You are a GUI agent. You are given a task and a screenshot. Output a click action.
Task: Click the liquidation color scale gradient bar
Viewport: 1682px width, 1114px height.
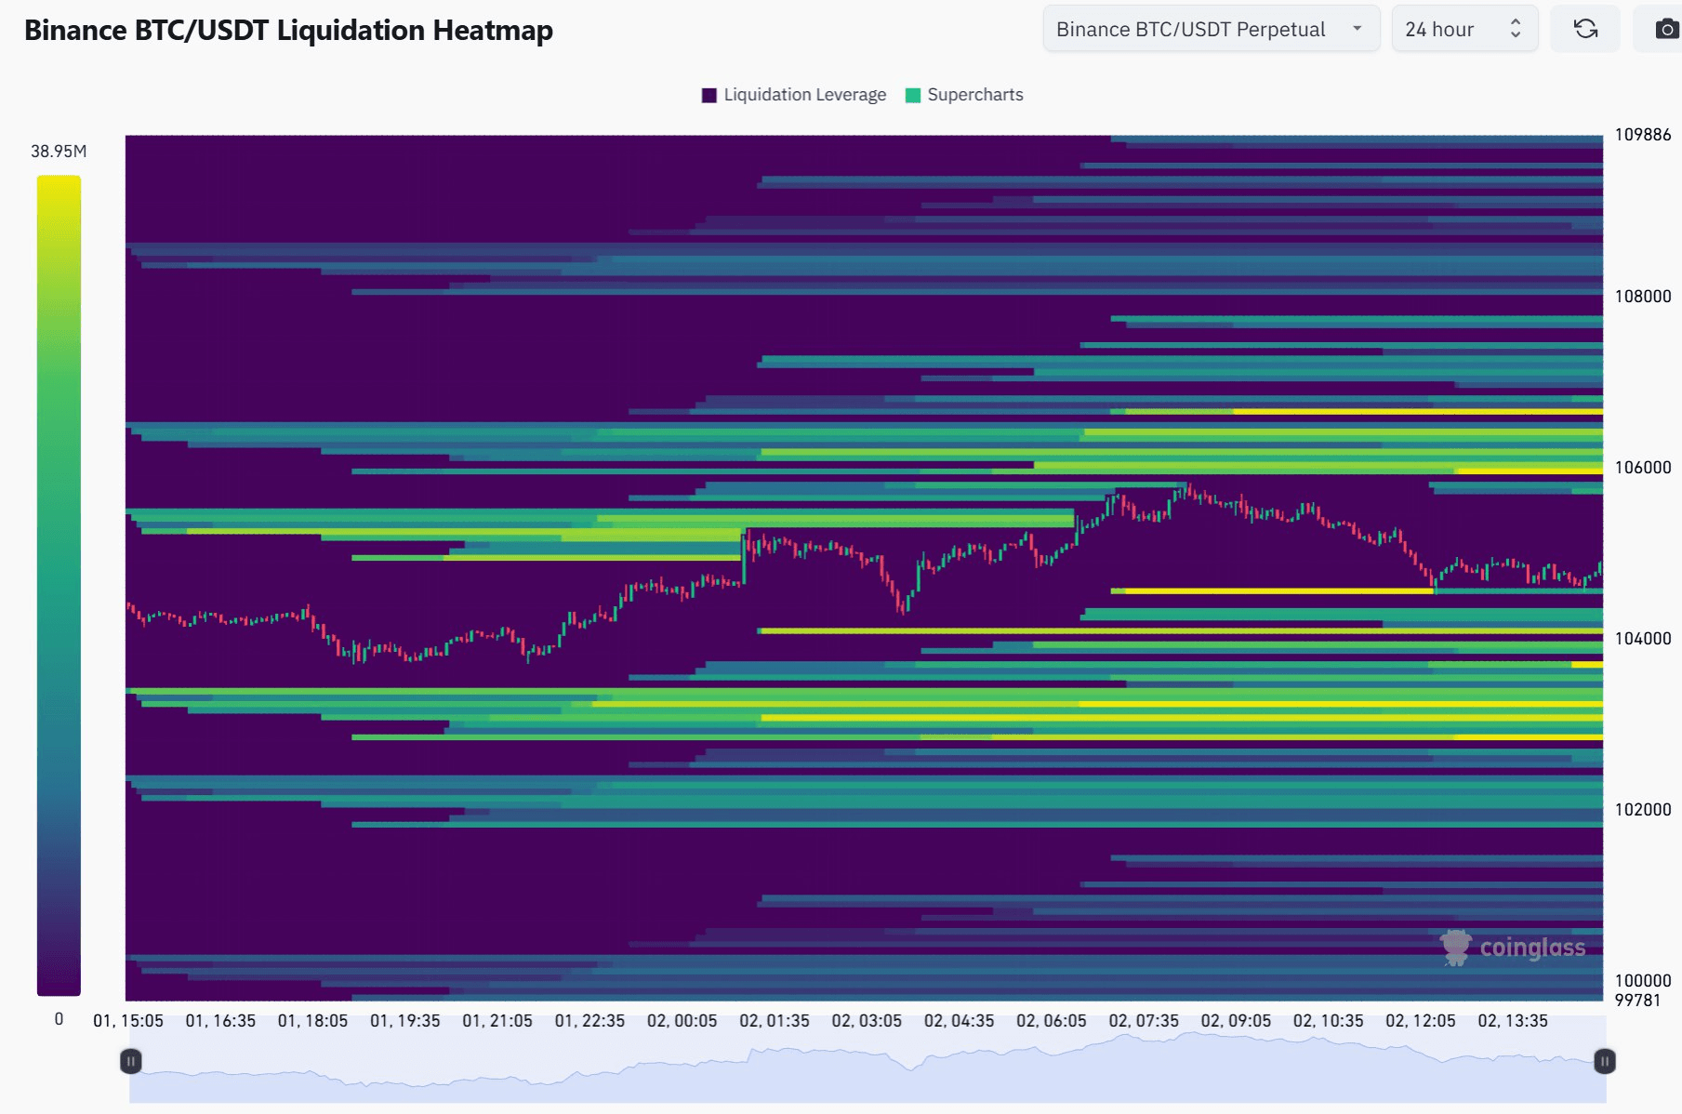(x=59, y=585)
